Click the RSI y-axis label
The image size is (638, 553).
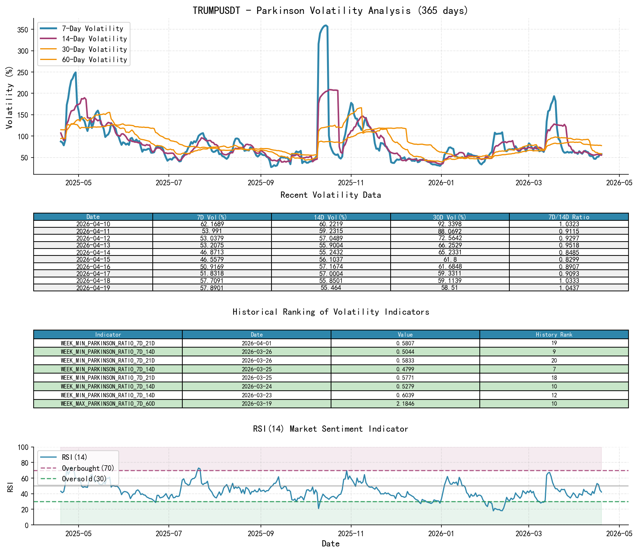pos(10,486)
